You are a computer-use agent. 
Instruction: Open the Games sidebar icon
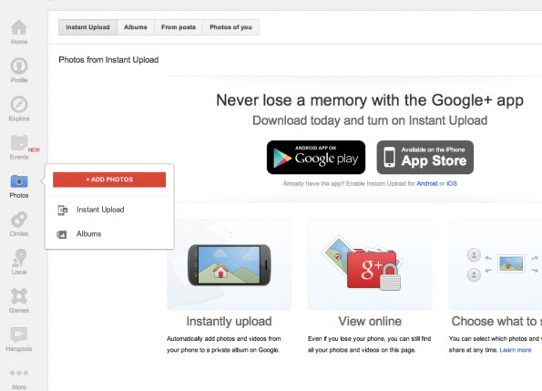point(19,296)
